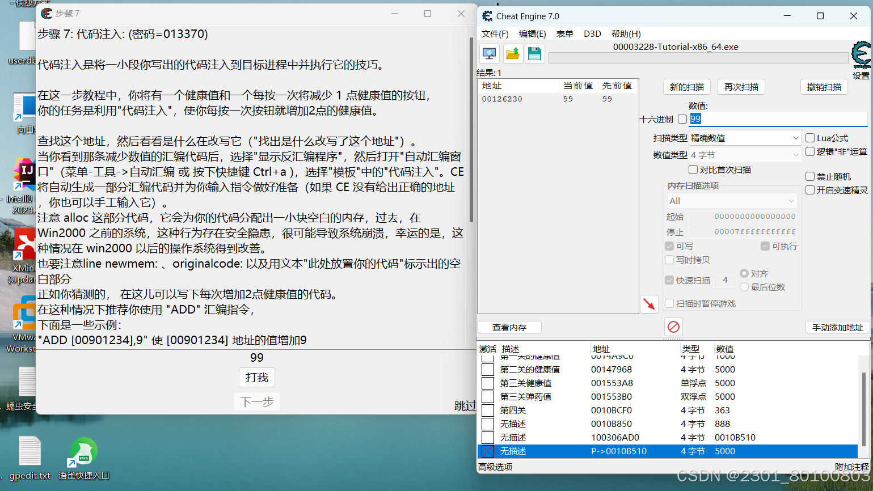873x491 pixels.
Task: Activate the 第三关弹药值 row checkbox
Action: click(x=488, y=397)
